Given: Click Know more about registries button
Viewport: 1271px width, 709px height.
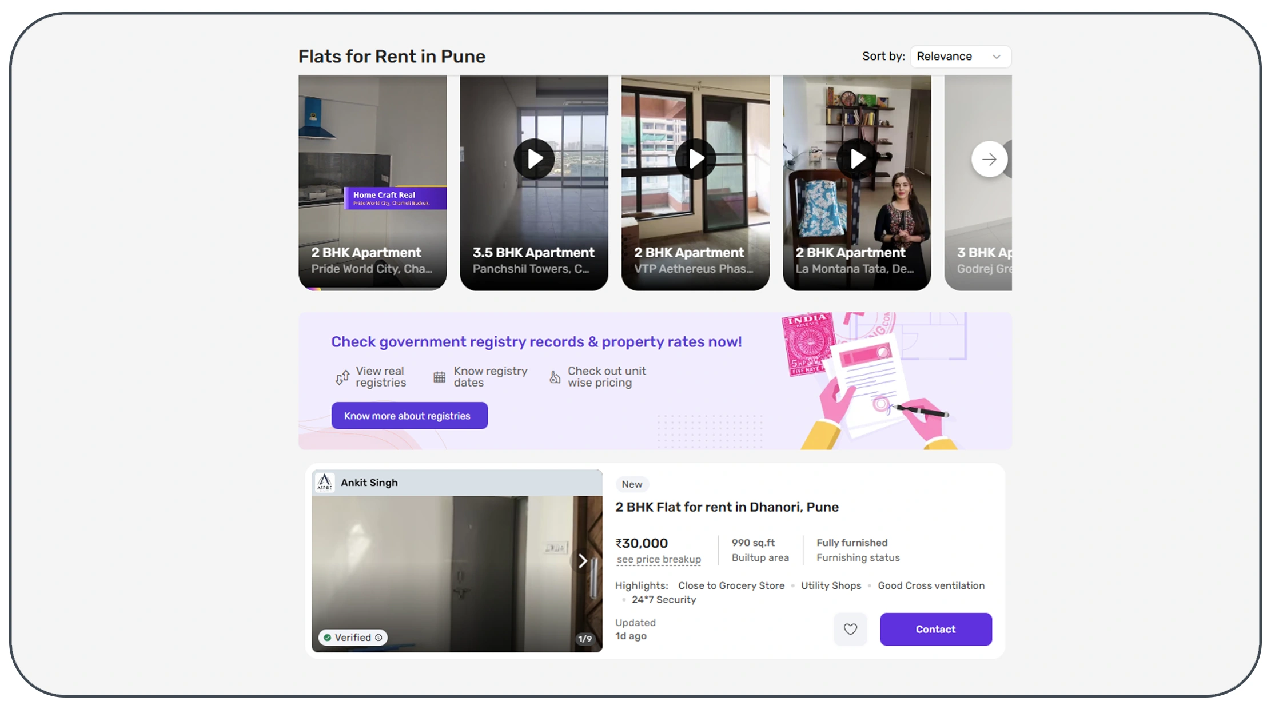Looking at the screenshot, I should pyautogui.click(x=409, y=416).
